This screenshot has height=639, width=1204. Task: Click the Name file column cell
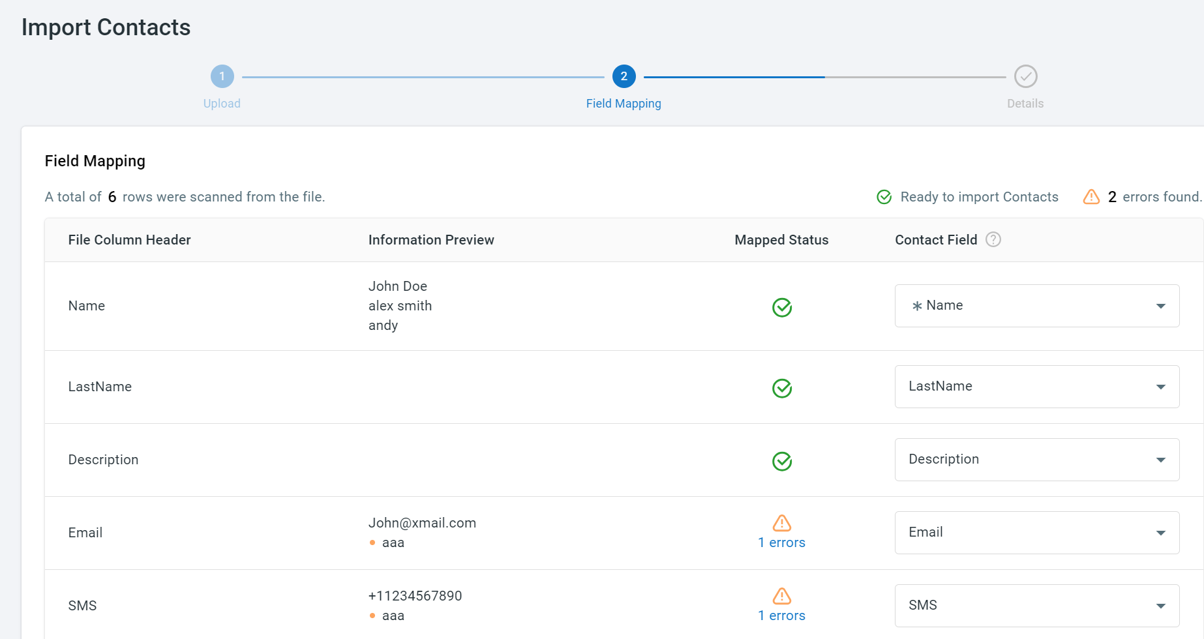86,306
